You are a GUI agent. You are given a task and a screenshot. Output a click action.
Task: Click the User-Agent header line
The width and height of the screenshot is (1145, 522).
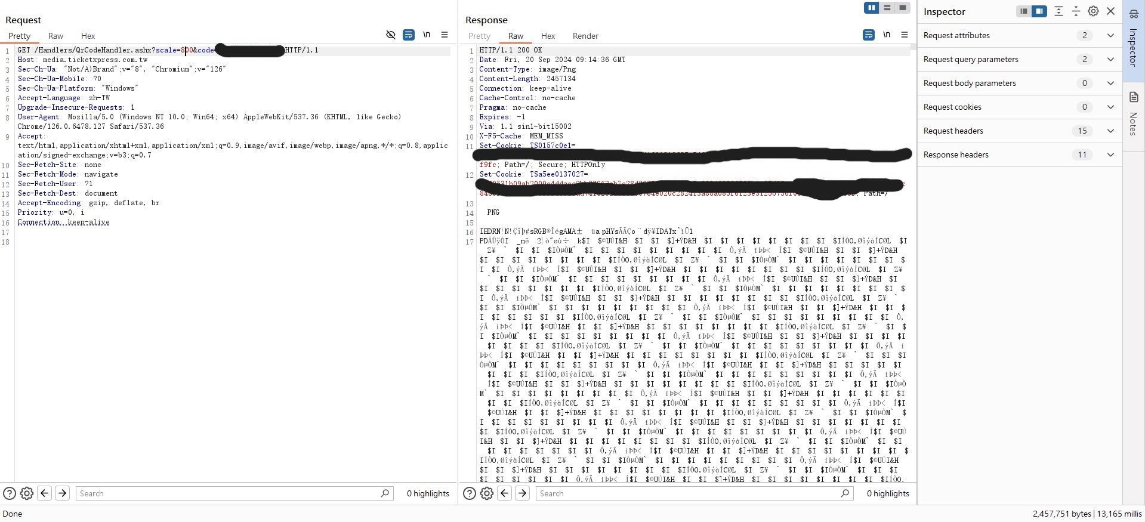coord(209,122)
